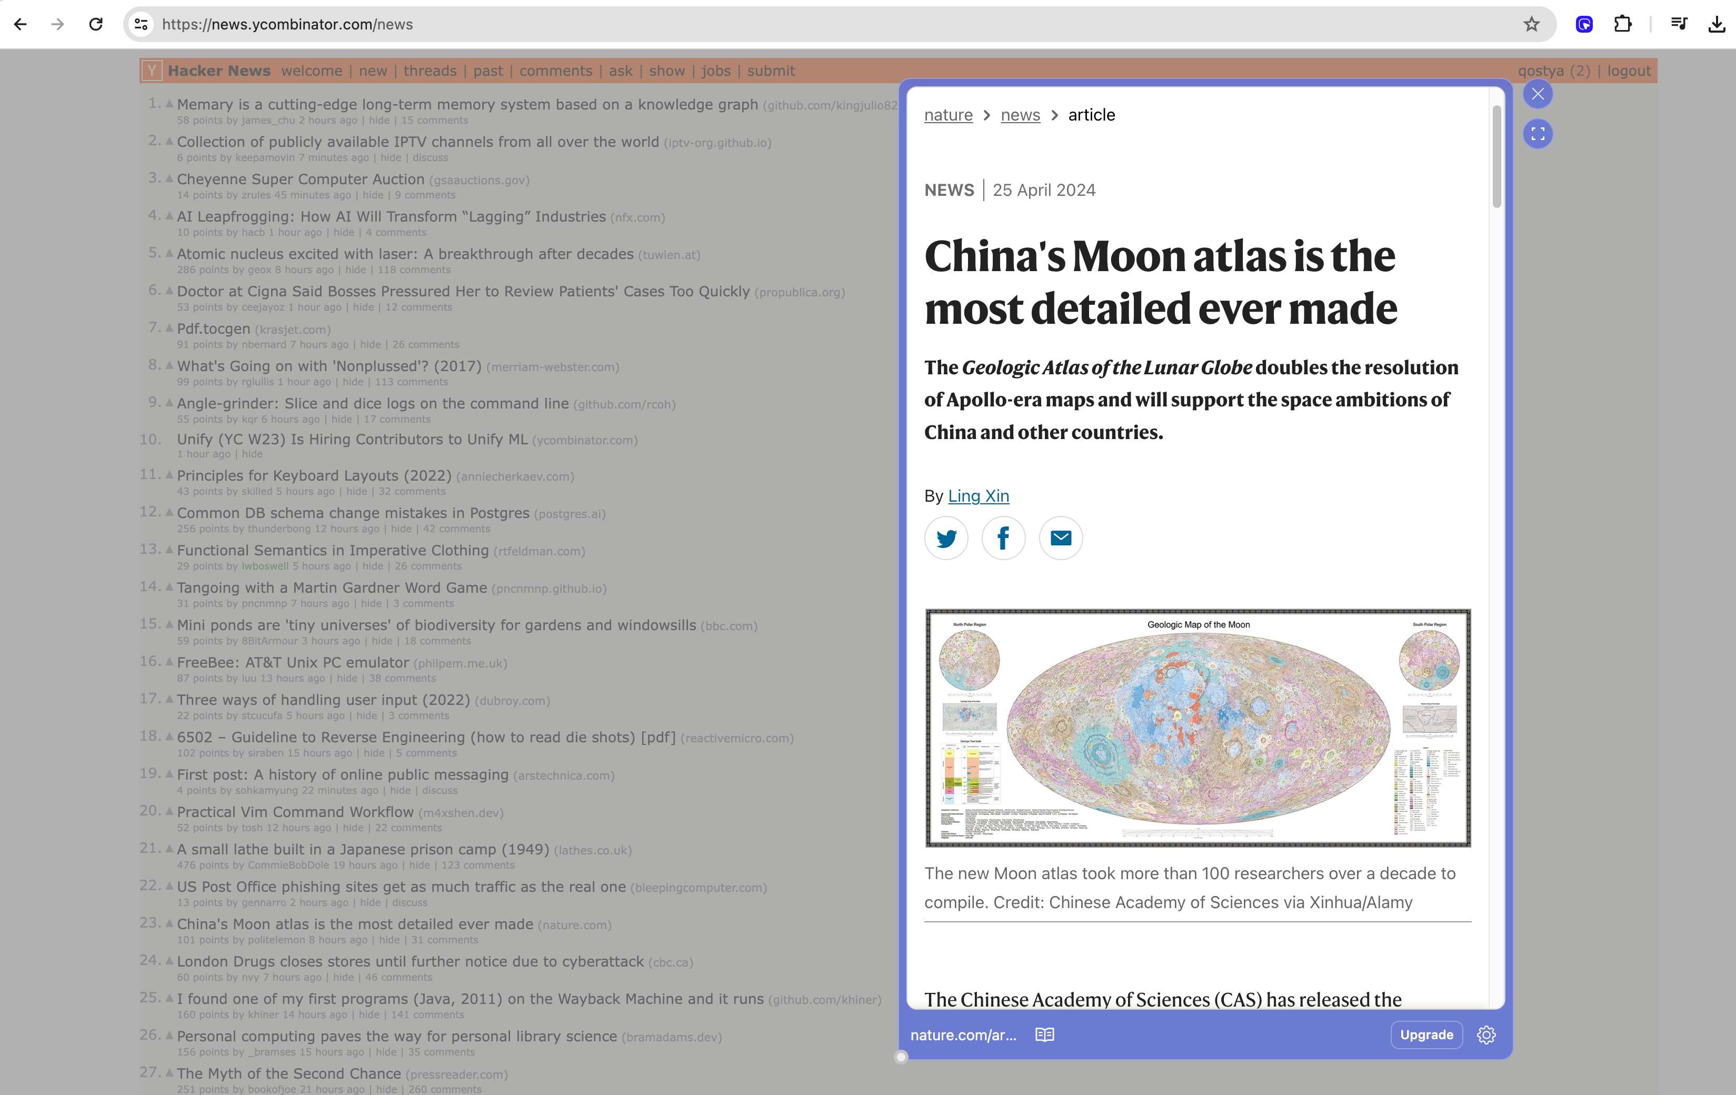Open gostya user profile
Screen dimensions: 1736x1095
pyautogui.click(x=1541, y=71)
